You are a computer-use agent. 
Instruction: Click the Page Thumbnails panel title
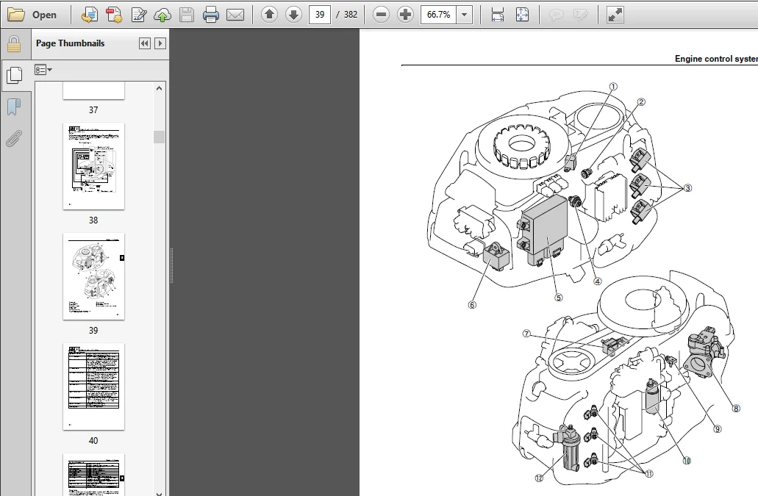(x=70, y=43)
